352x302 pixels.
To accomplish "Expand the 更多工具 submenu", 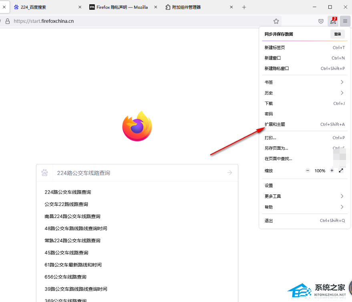I will tap(305, 196).
